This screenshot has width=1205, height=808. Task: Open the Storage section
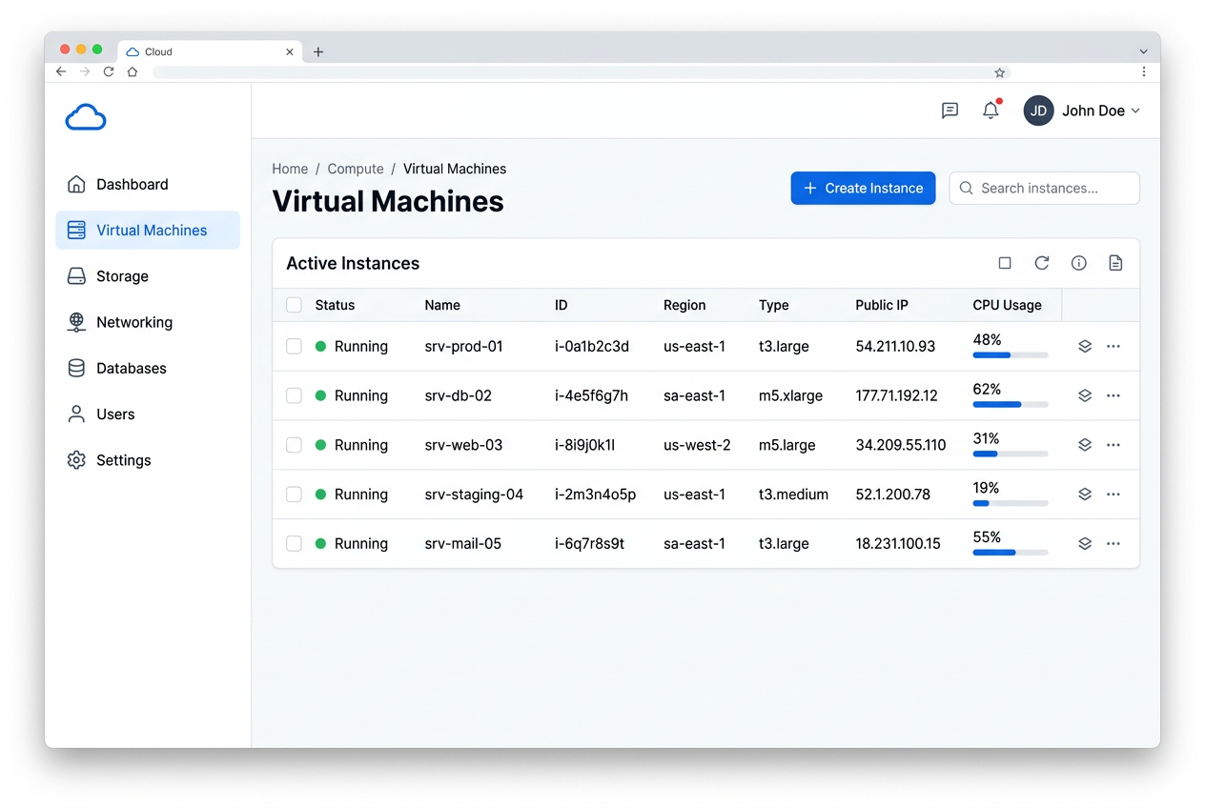pos(148,276)
